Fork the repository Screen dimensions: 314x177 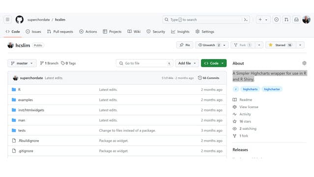(243, 45)
